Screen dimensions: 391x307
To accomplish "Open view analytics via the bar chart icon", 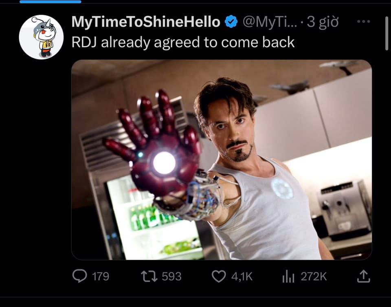I will [288, 276].
